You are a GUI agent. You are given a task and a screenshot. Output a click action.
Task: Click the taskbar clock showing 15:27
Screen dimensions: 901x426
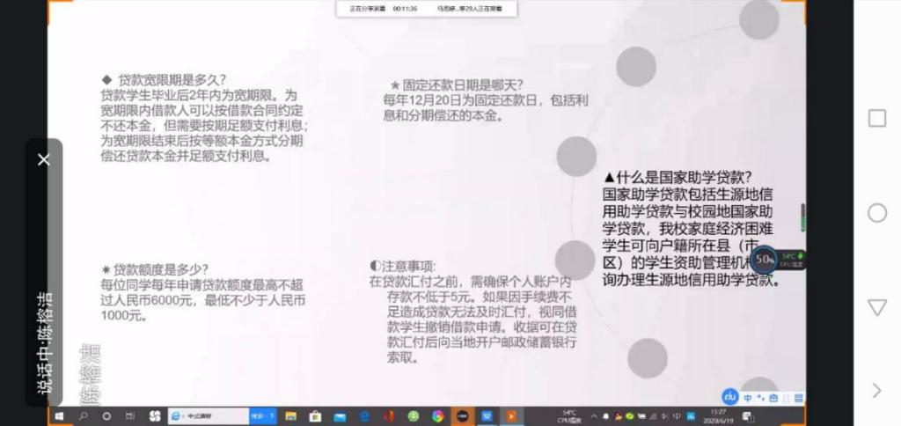coord(719,415)
